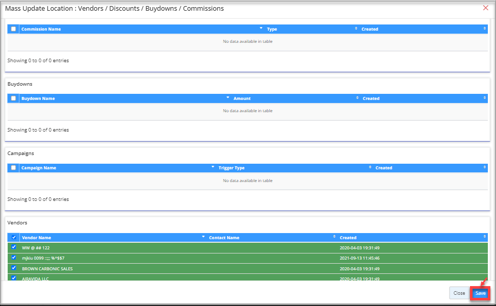This screenshot has height=306, width=496.
Task: Click the Buydowns section heading
Action: (x=20, y=84)
